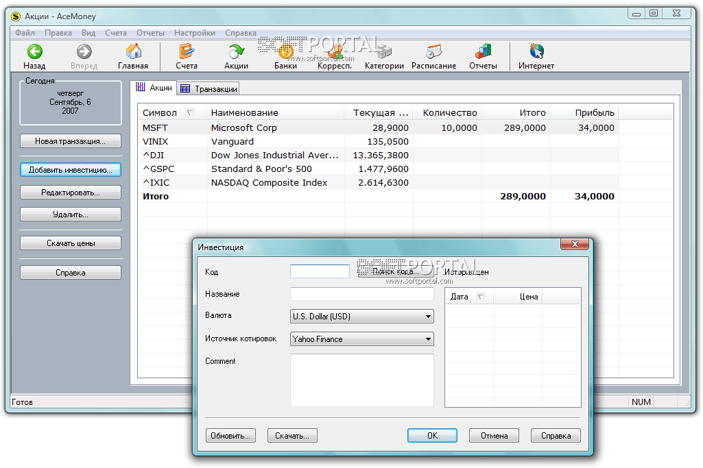Click NASDAQ Composite Index cell

(269, 183)
